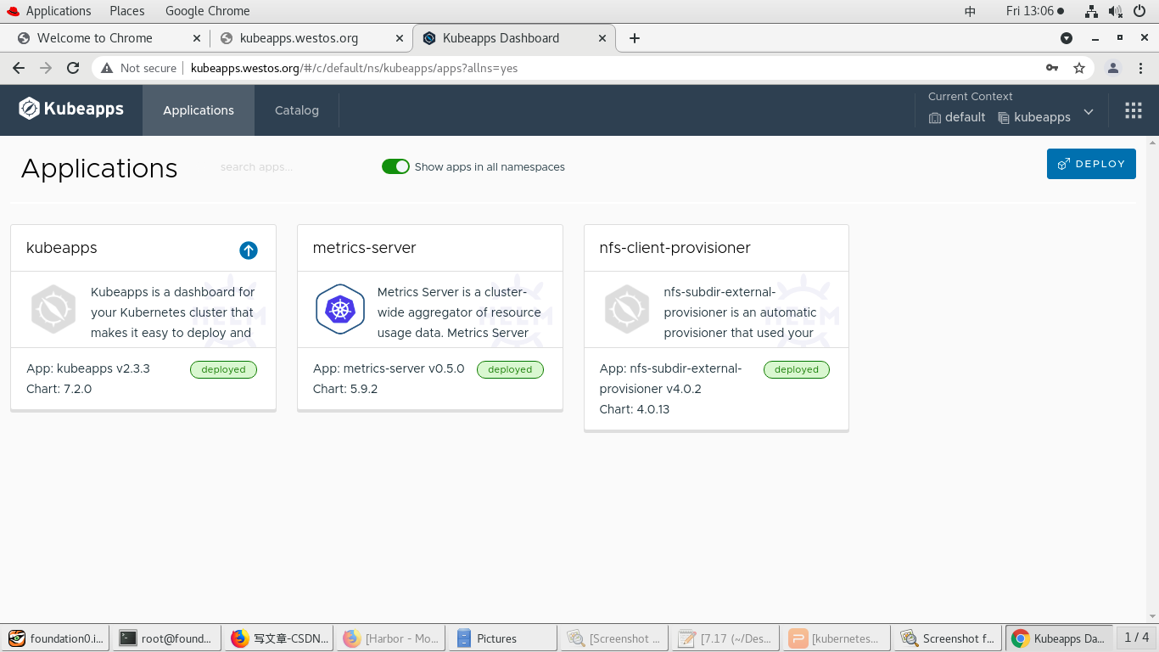
Task: Click deployed badge on metrics-server card
Action: tap(510, 369)
